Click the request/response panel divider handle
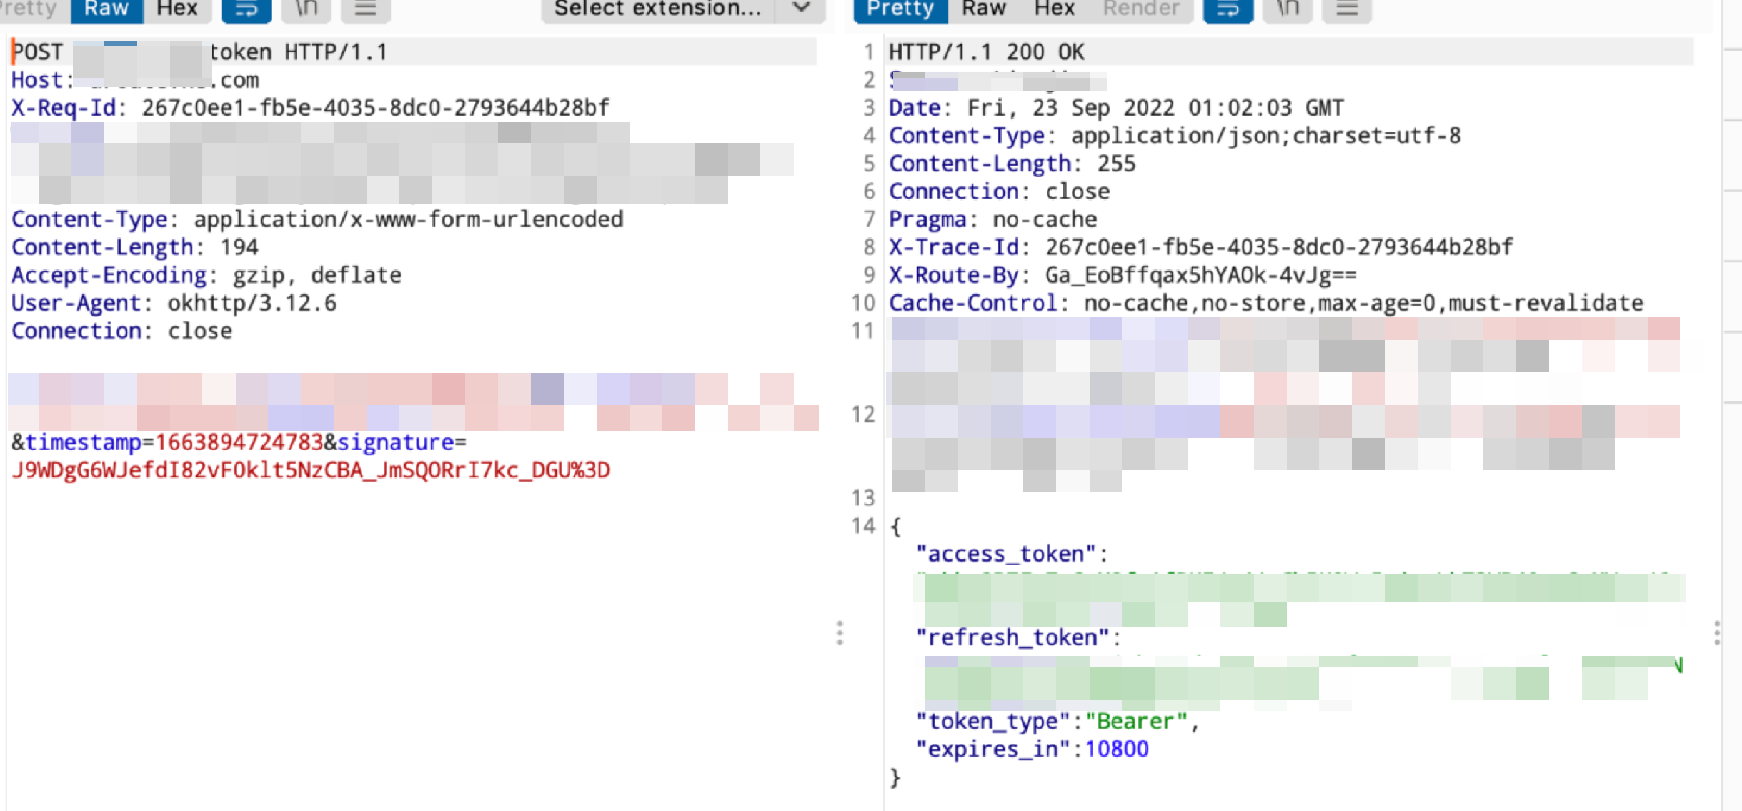 pyautogui.click(x=840, y=633)
